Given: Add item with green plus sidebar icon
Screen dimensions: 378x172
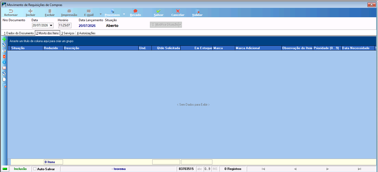Looking at the screenshot, I should pyautogui.click(x=4, y=39).
